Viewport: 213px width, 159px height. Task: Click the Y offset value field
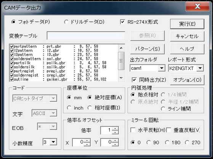click(106, 142)
